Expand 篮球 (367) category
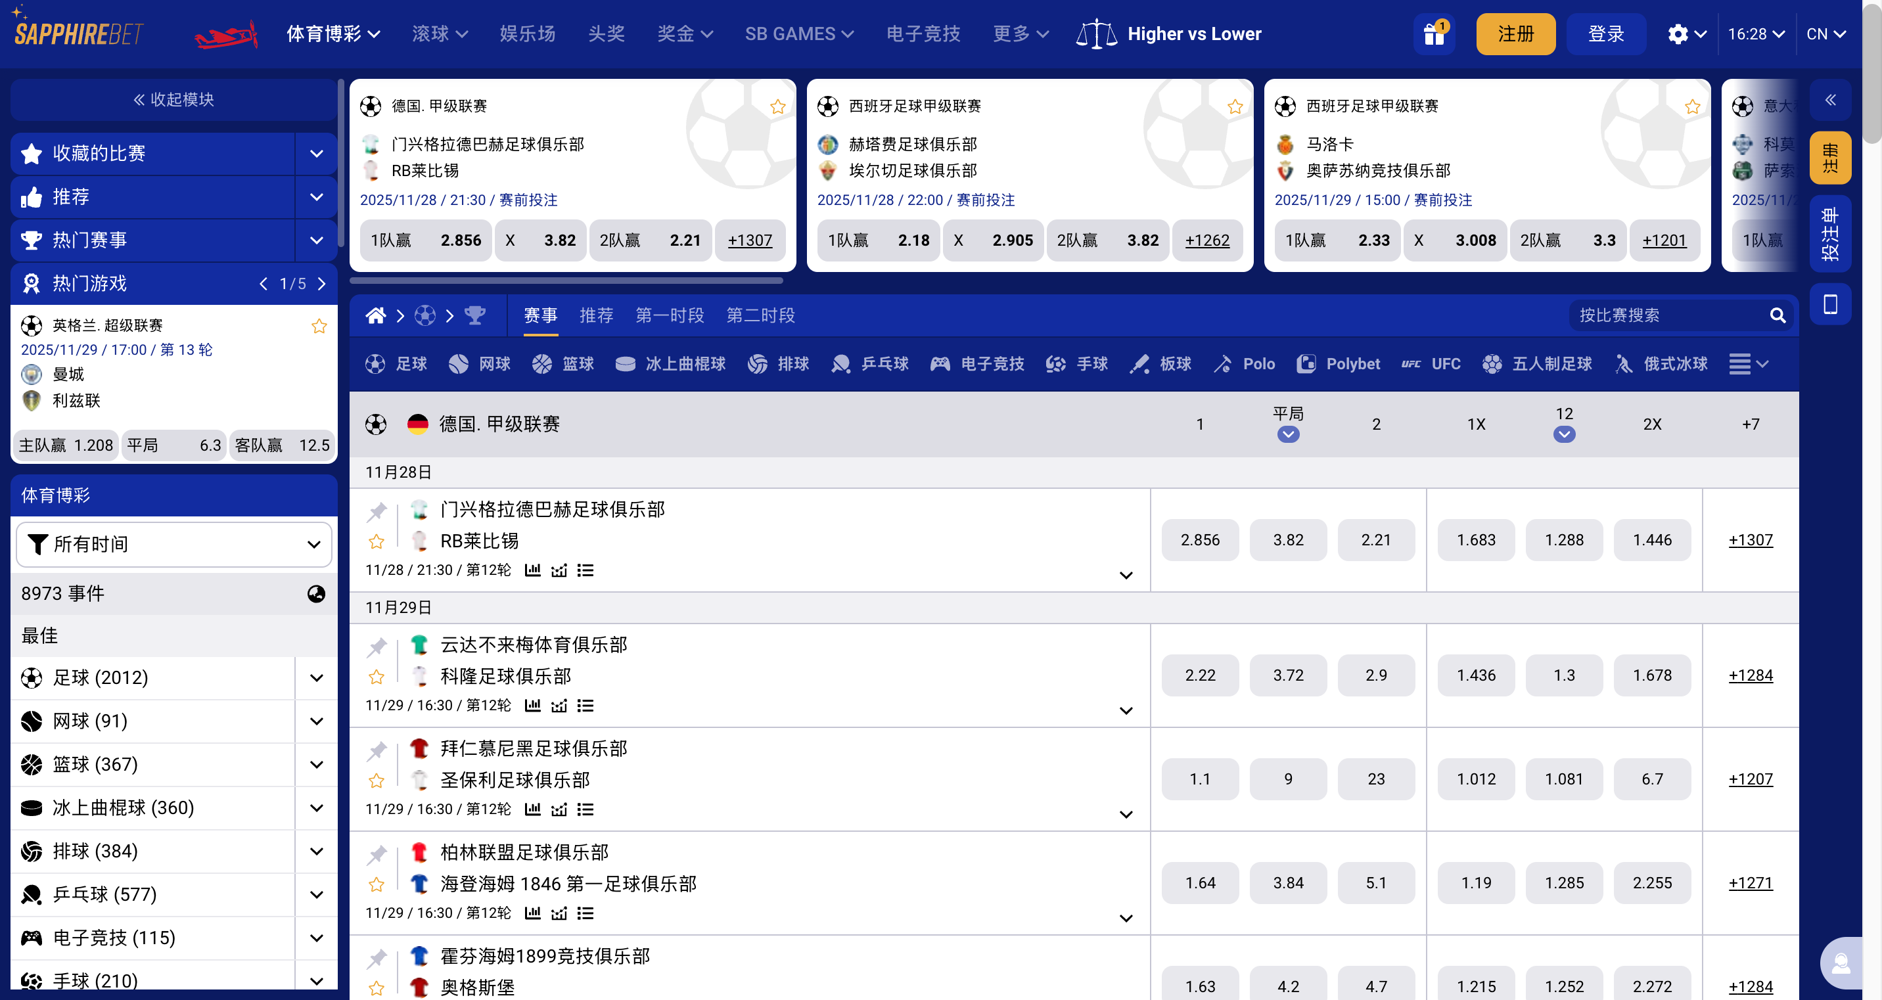Viewport: 1882px width, 1000px height. coord(316,764)
